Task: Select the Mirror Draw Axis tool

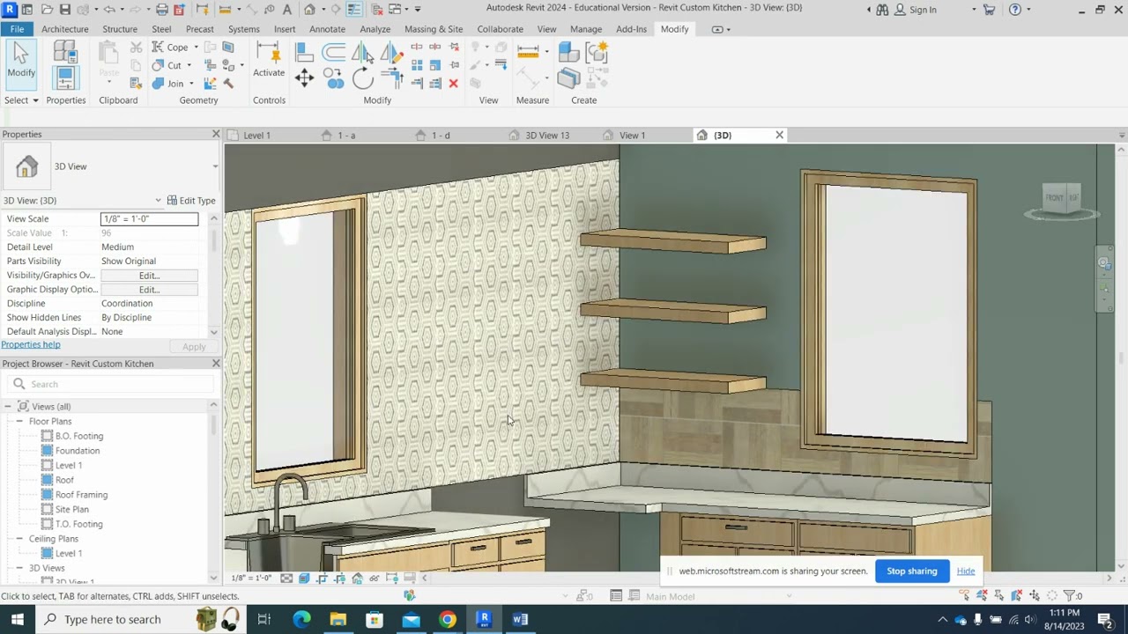Action: pos(392,53)
